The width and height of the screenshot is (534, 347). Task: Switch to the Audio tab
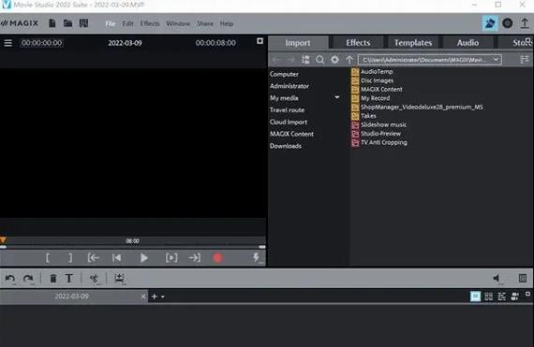(467, 43)
